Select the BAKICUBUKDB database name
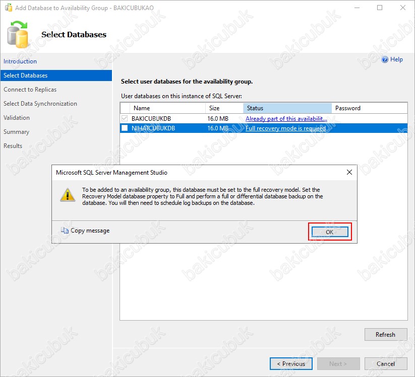Screen dimensions: 415x377 pos(151,119)
